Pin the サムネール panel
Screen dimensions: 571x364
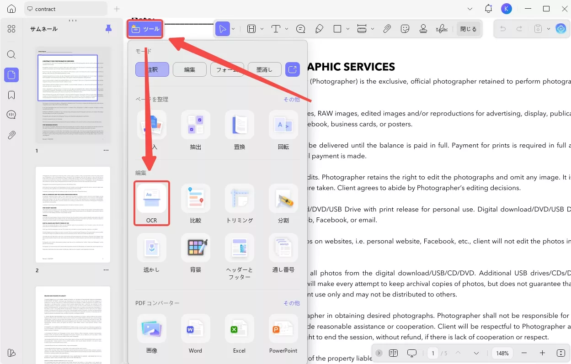(108, 29)
